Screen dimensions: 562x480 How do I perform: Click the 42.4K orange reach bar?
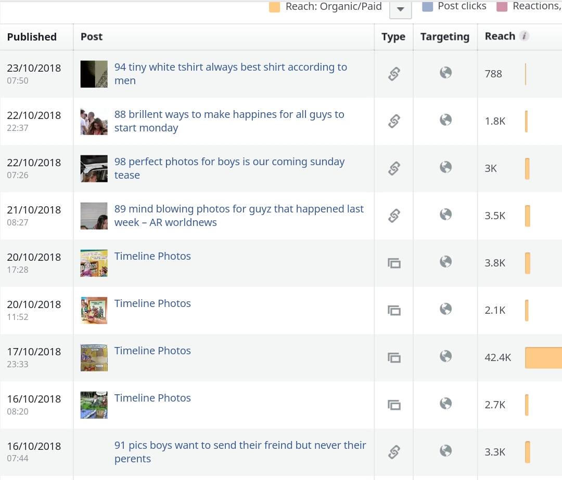pyautogui.click(x=543, y=357)
